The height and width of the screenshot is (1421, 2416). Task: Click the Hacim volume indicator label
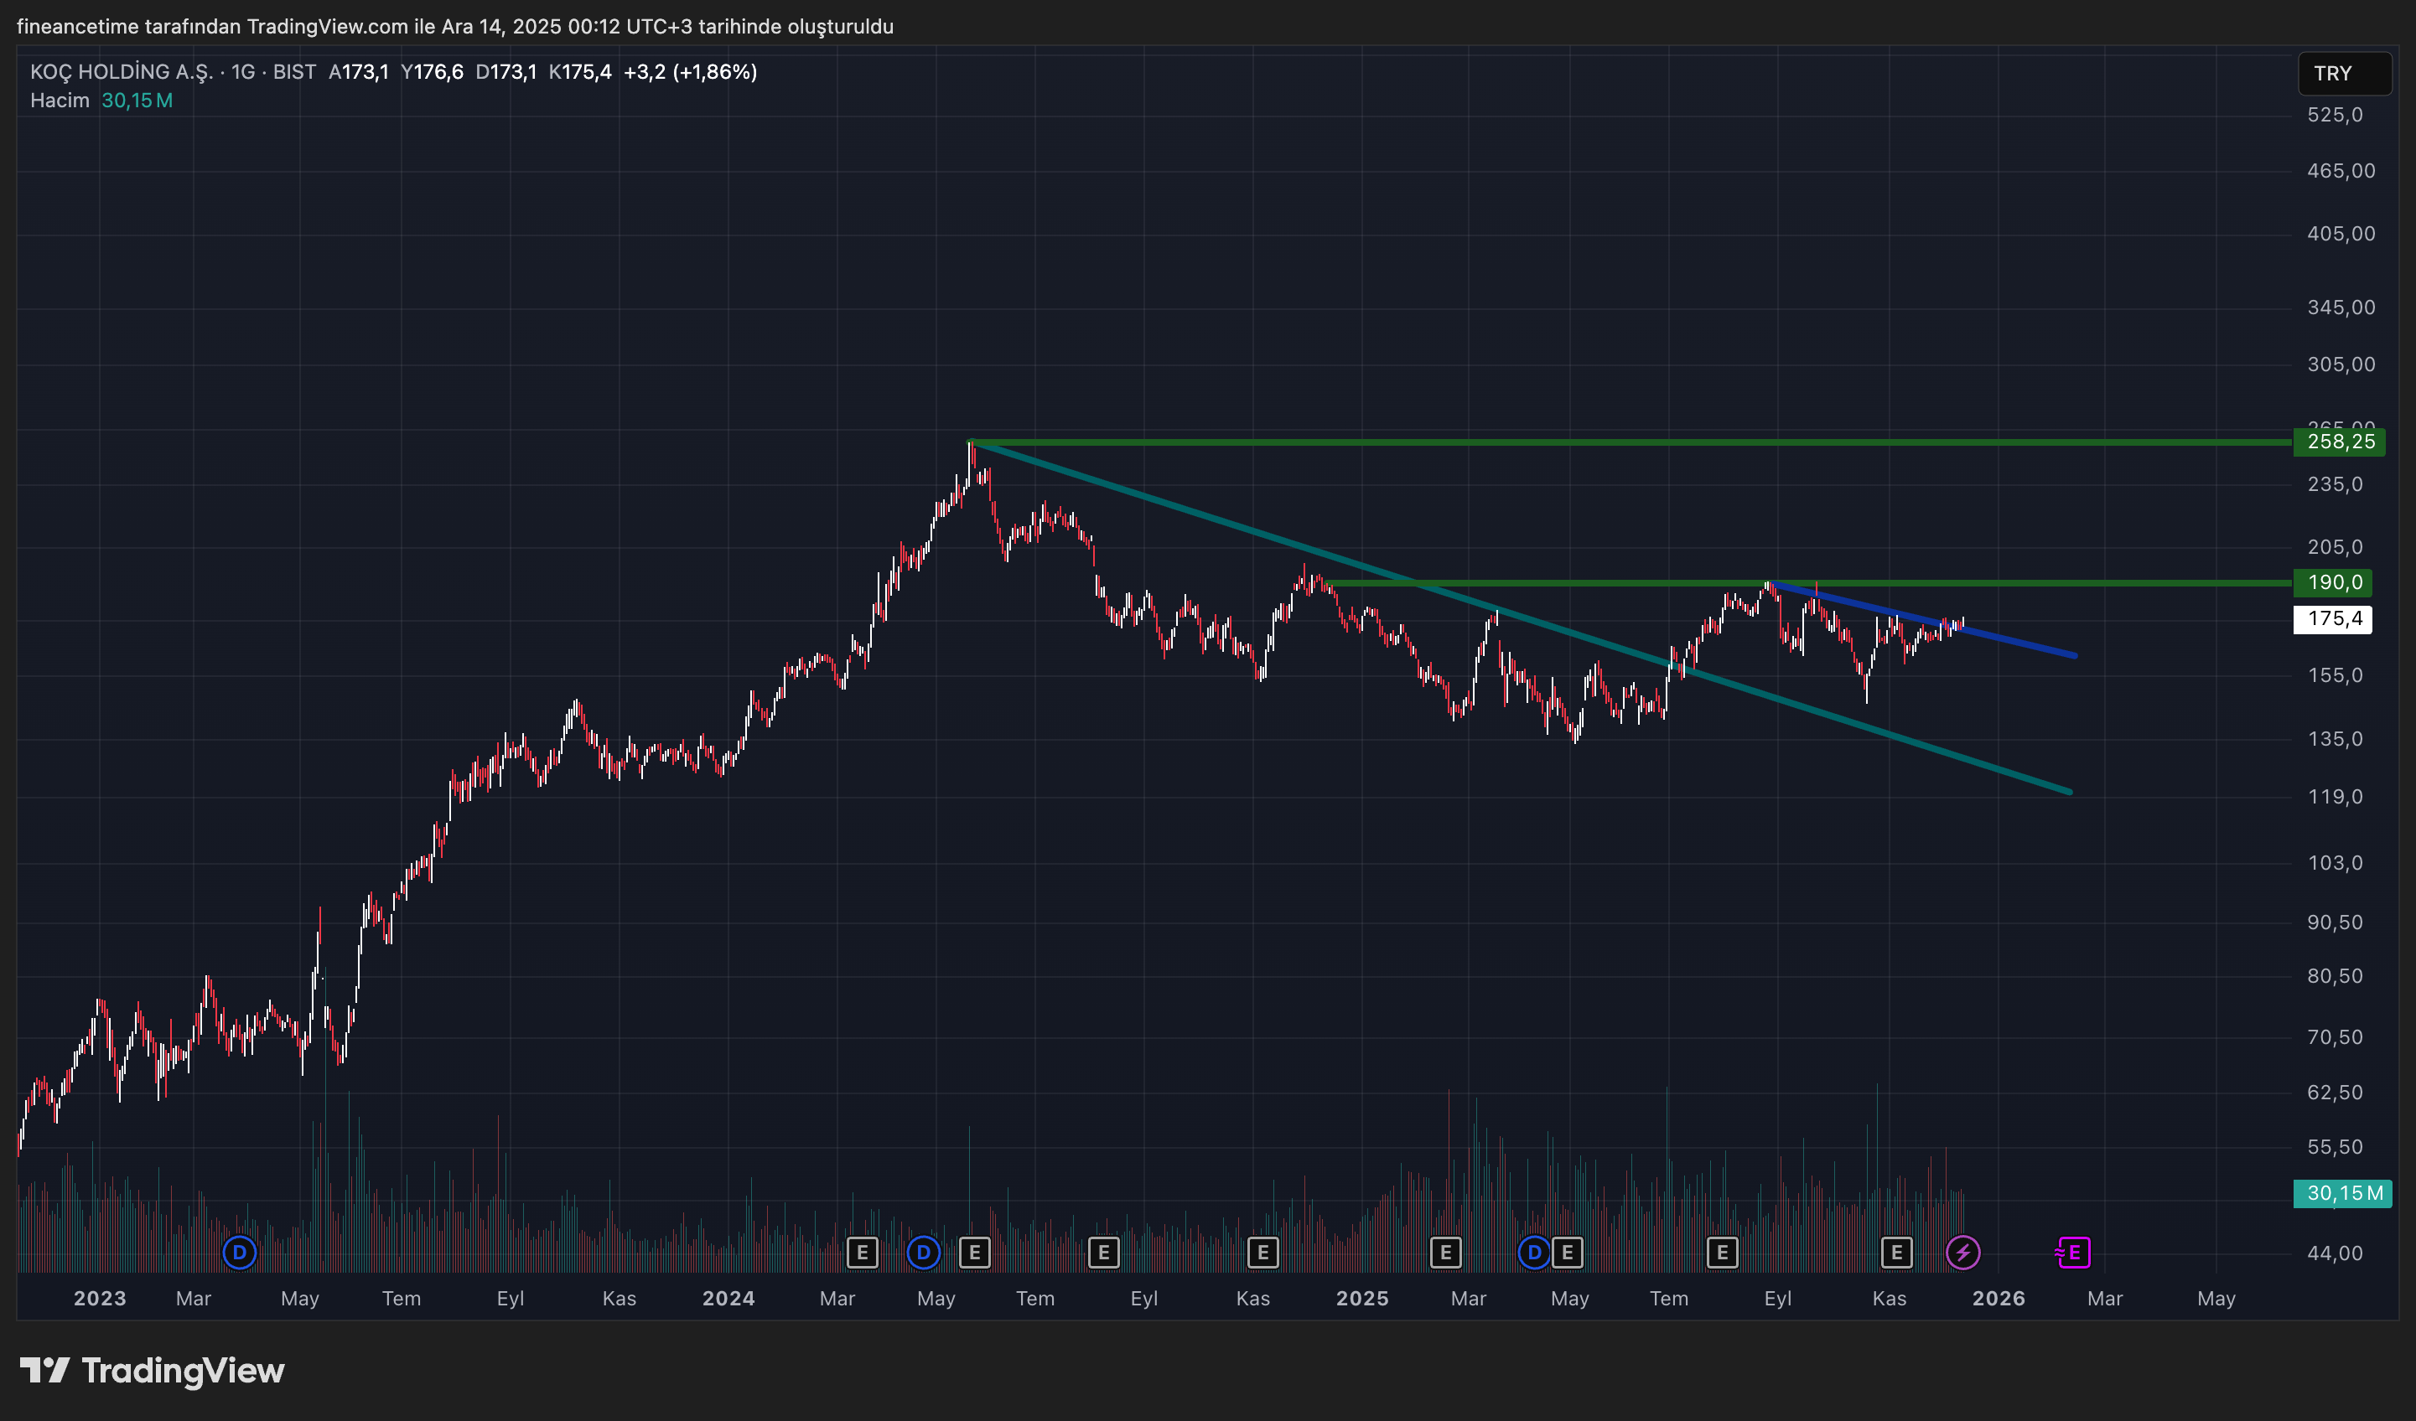[x=60, y=101]
